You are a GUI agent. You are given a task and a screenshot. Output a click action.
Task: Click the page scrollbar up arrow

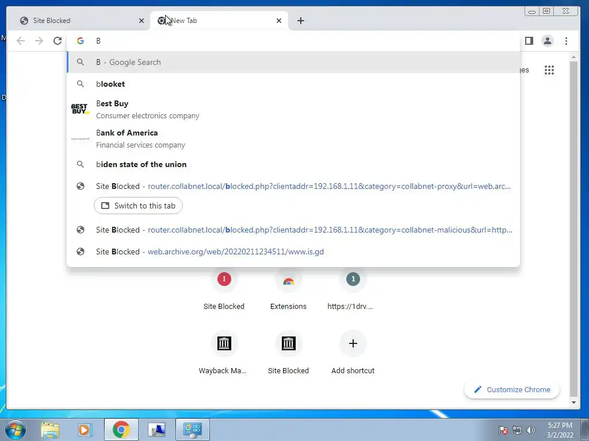coord(573,57)
